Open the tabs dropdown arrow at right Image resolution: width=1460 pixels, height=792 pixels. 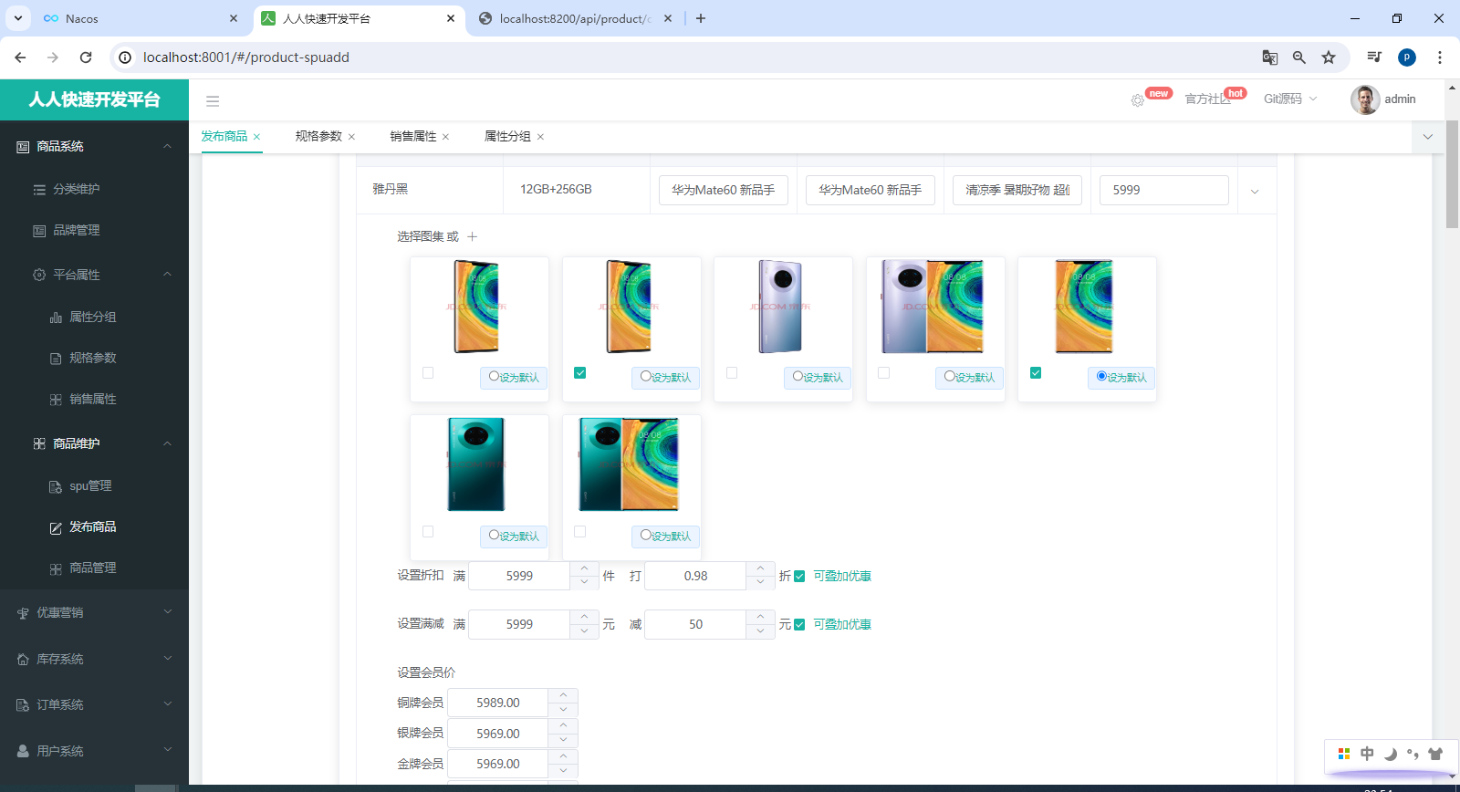point(1428,137)
